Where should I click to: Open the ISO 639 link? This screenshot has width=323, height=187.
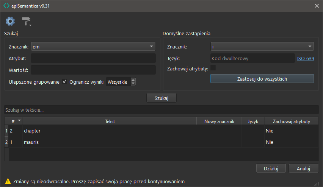(305, 58)
